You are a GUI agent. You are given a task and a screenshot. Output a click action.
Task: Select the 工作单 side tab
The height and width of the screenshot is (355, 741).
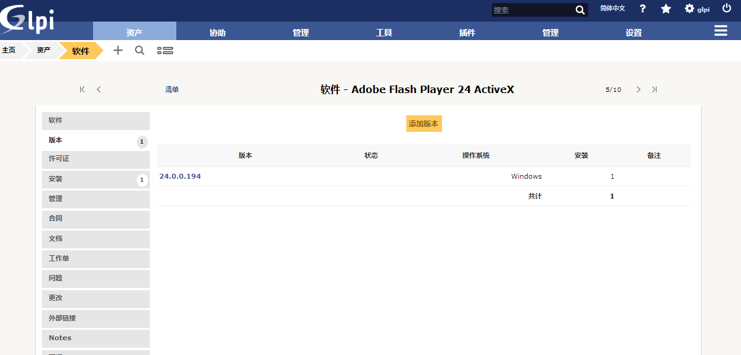(x=96, y=259)
